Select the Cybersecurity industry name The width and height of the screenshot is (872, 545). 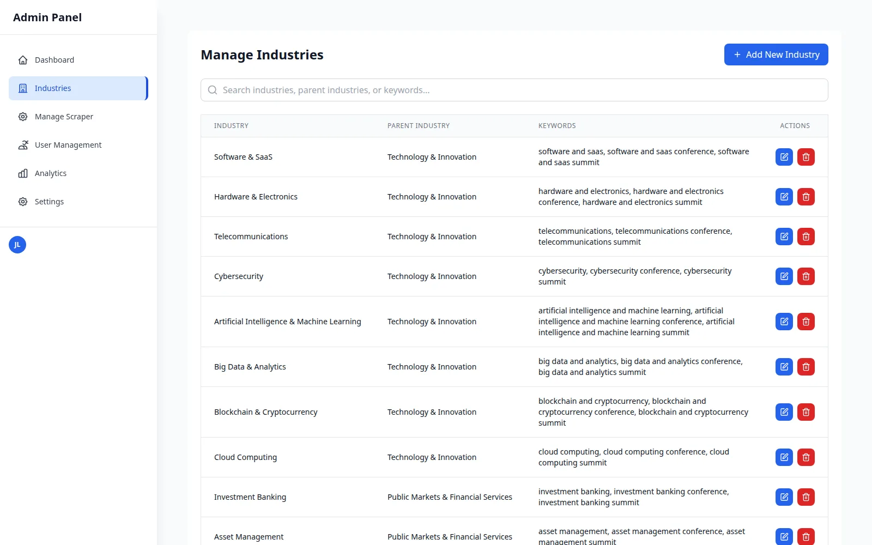239,276
